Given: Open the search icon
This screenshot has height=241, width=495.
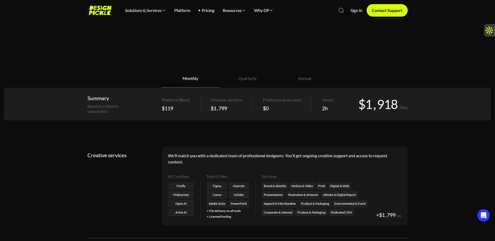Looking at the screenshot, I should pyautogui.click(x=341, y=10).
